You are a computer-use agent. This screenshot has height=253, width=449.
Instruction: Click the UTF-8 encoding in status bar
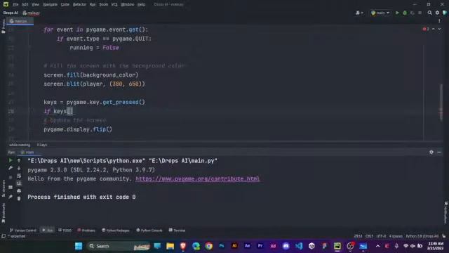tap(381, 236)
